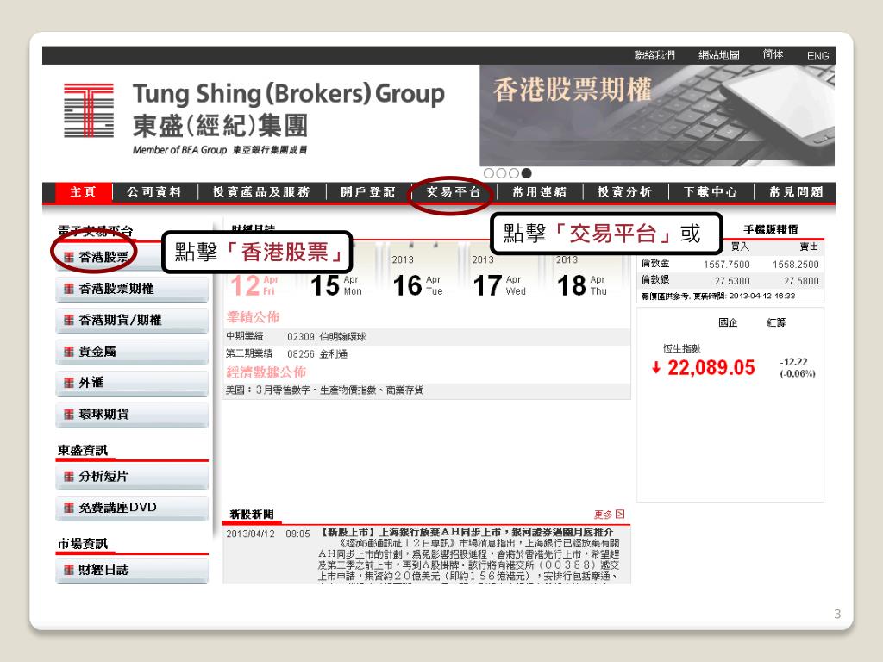883x662 pixels.
Task: Switch language to ENG
Action: click(x=817, y=56)
